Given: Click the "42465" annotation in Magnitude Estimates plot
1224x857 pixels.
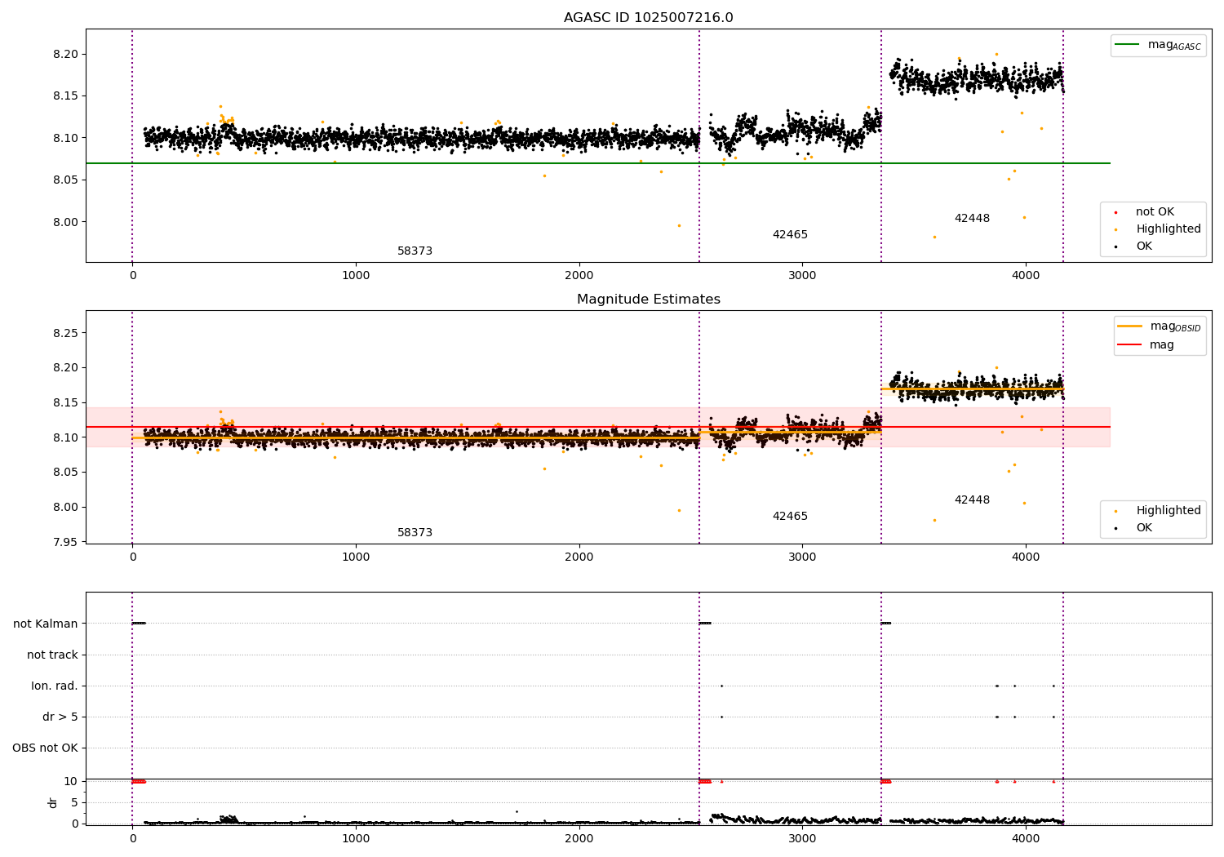Looking at the screenshot, I should pyautogui.click(x=790, y=517).
